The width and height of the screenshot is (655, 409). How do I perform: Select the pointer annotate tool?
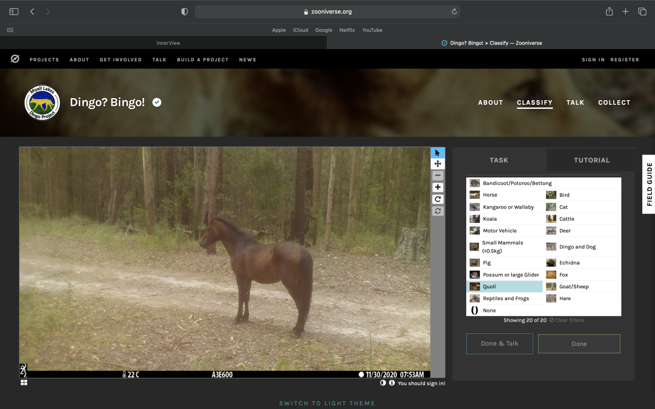tap(438, 153)
